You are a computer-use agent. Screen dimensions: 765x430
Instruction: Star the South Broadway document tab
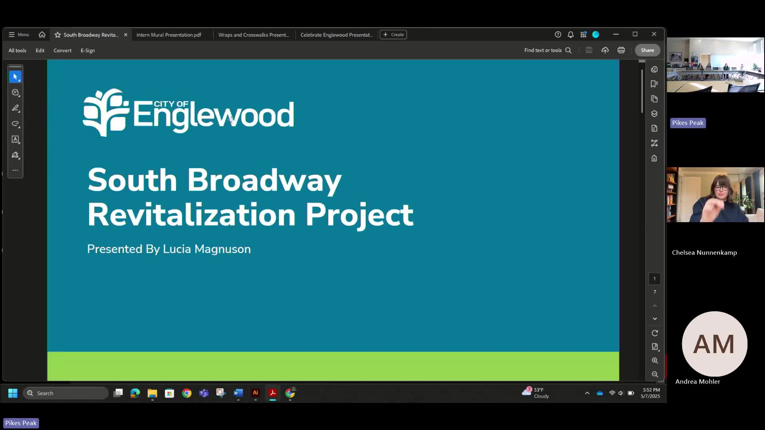pos(58,35)
